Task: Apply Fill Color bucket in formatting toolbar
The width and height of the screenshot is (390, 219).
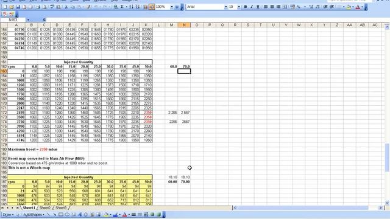Action: pos(349,7)
